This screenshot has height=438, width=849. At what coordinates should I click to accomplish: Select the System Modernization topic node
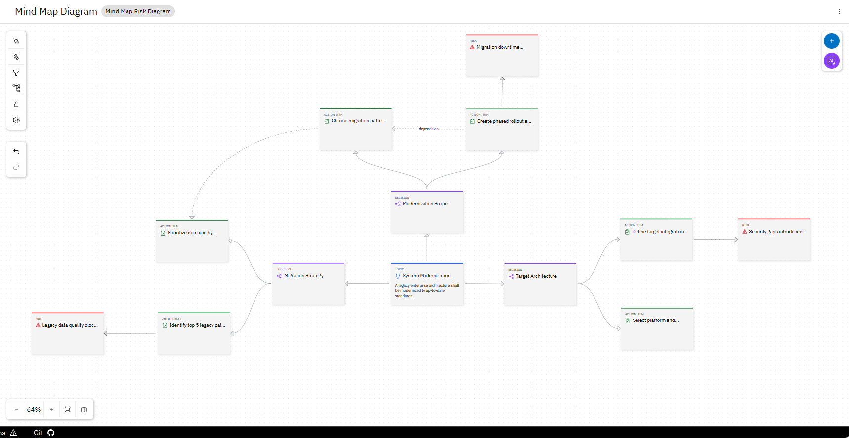click(x=427, y=284)
